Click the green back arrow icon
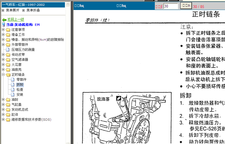The image size is (225, 144). [4, 20]
